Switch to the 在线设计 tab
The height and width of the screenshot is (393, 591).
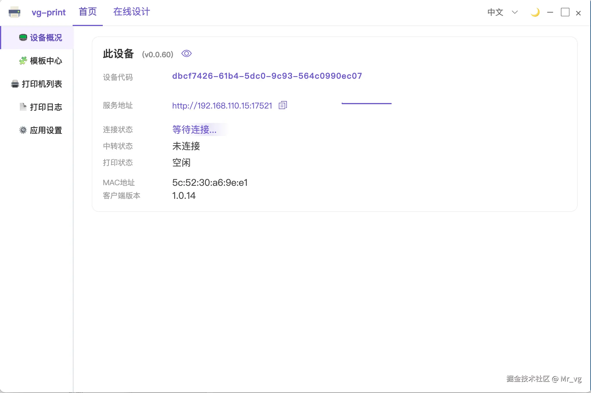pos(132,12)
